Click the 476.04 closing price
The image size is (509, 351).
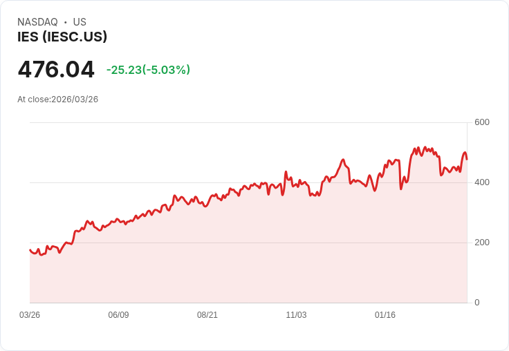point(56,70)
